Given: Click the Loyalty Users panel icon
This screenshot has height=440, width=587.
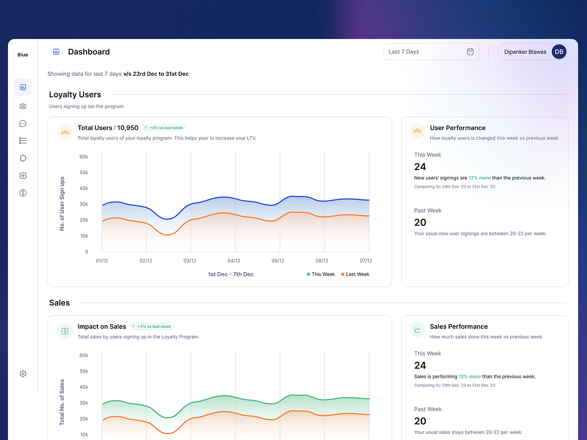Looking at the screenshot, I should click(x=65, y=132).
